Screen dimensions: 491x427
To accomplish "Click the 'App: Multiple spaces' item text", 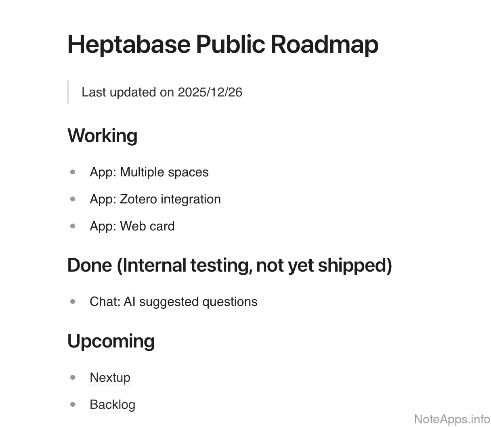I will click(x=149, y=172).
